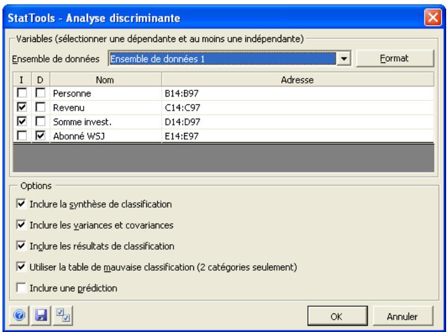Viewport: 448px width, 332px height.
Task: Uncheck the D box for Abonné WSJ
Action: tap(40, 135)
